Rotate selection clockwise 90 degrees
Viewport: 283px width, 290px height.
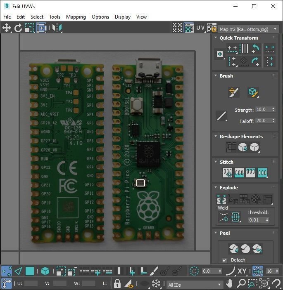pos(256,61)
